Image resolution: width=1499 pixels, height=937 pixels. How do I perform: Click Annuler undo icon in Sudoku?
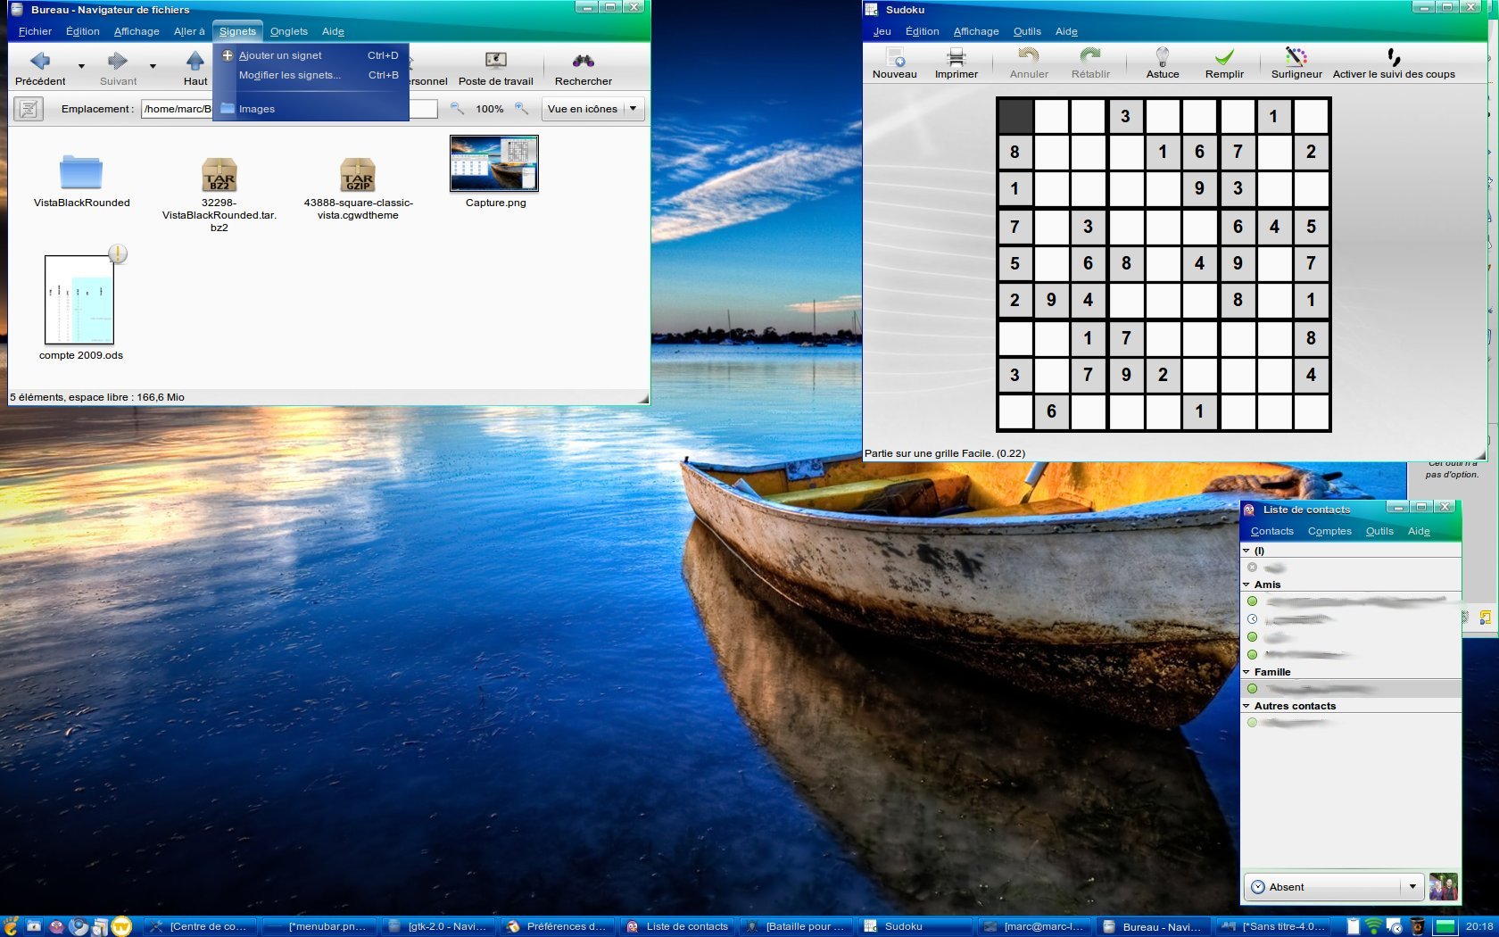[1029, 57]
